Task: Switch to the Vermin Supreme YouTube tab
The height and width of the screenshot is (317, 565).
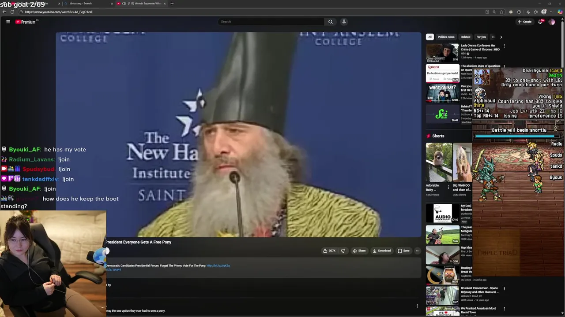Action: click(x=141, y=4)
